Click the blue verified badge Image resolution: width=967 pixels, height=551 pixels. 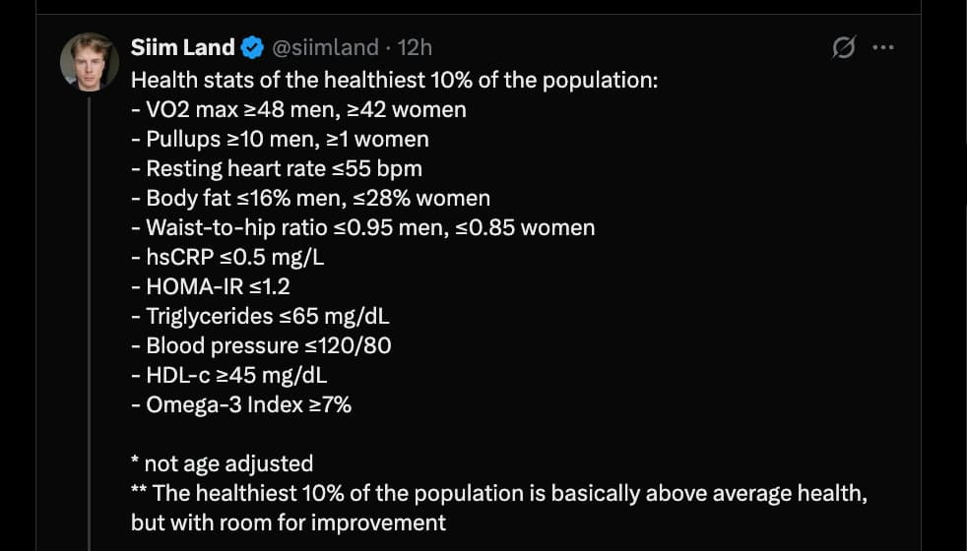pyautogui.click(x=252, y=47)
